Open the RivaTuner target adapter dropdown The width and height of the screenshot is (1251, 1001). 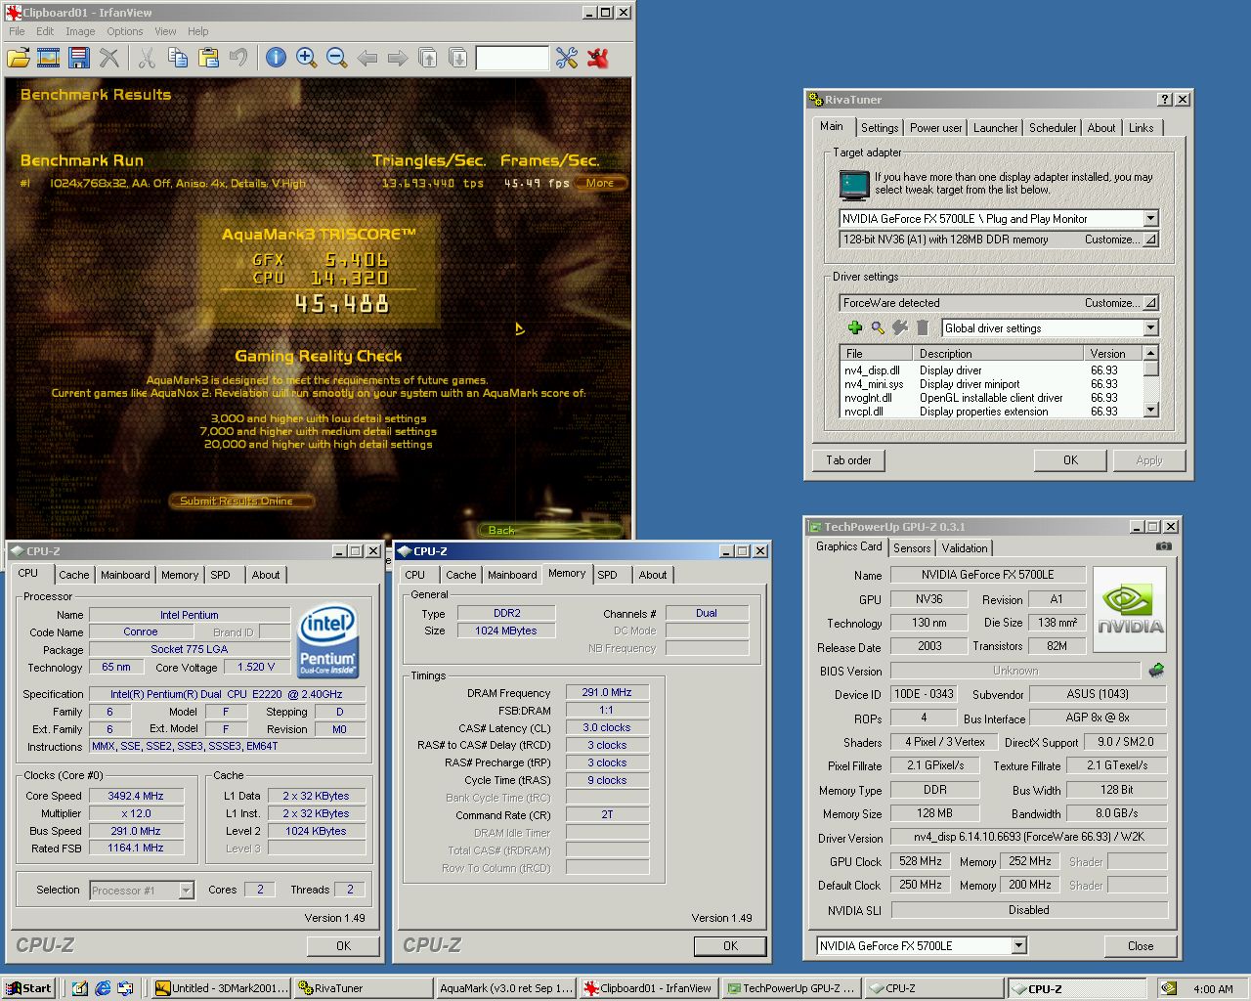(1150, 219)
